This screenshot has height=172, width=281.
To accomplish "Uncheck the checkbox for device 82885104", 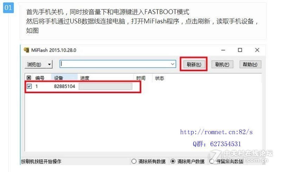I will click(29, 87).
